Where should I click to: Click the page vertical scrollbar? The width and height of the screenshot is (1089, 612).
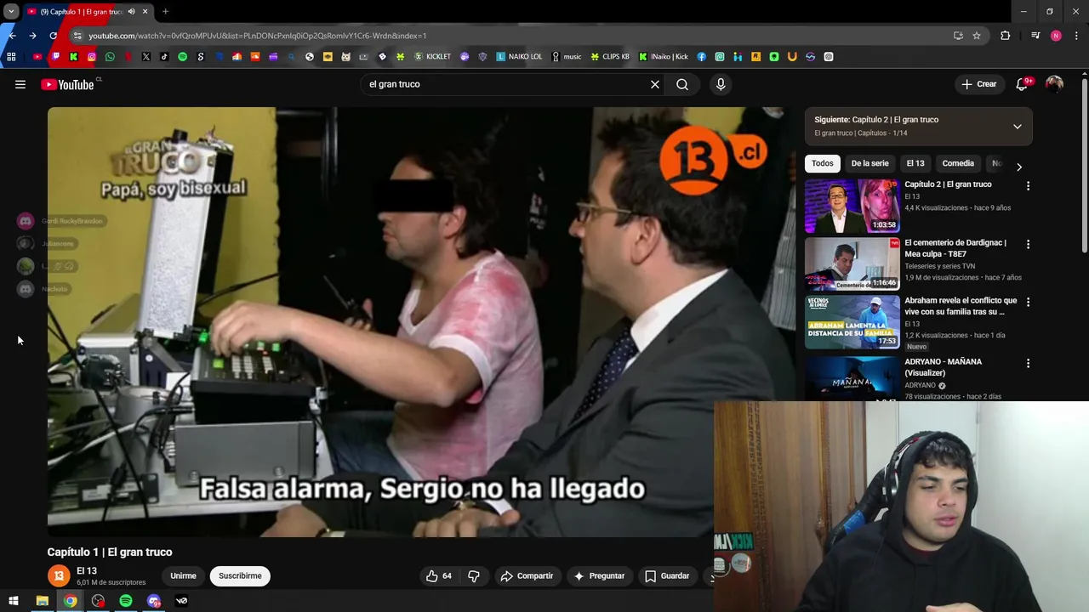click(x=1085, y=166)
